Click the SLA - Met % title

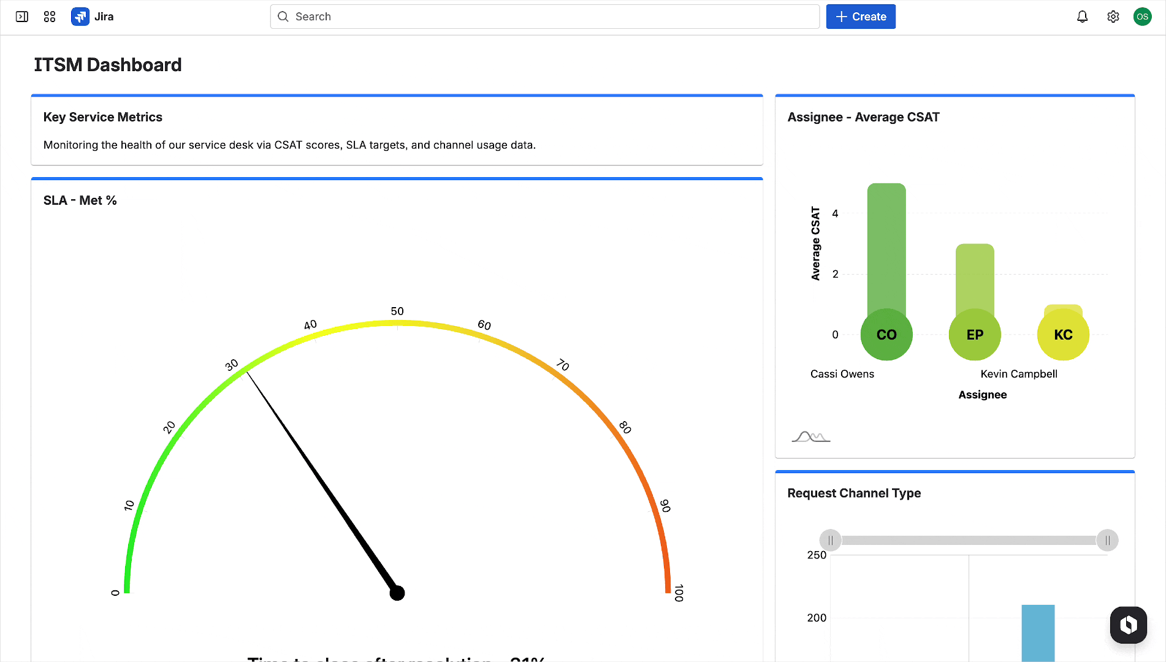(80, 200)
